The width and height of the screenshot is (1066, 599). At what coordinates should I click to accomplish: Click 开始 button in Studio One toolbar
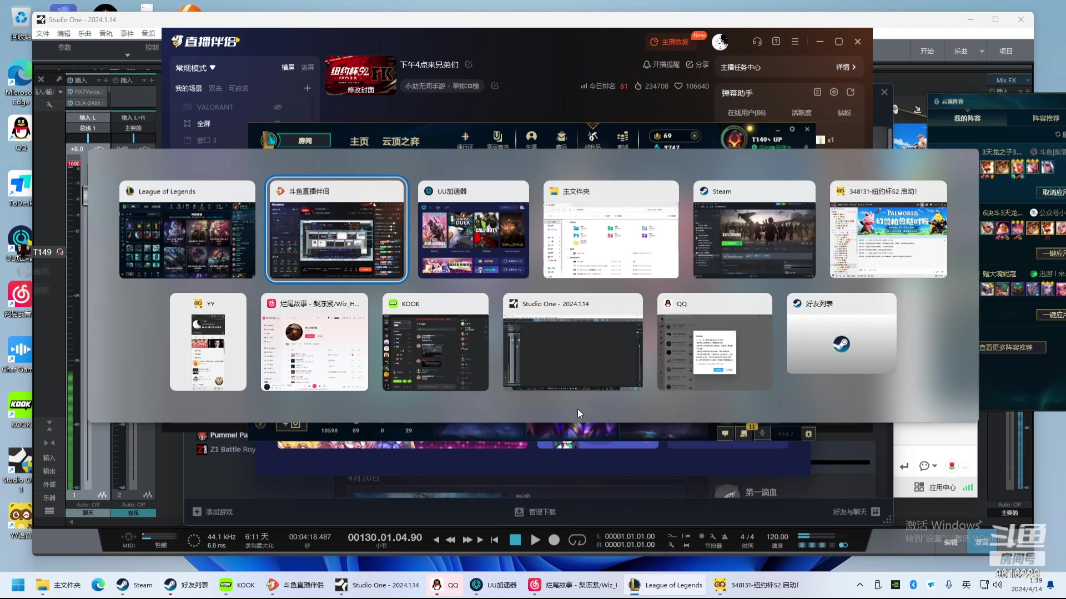(927, 51)
